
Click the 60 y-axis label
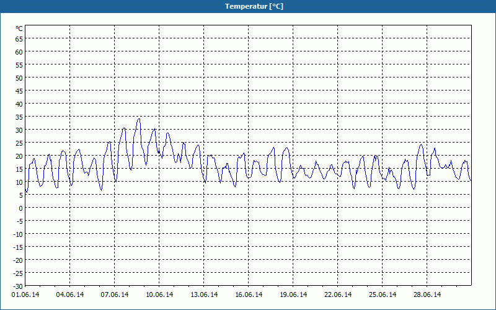coord(19,52)
